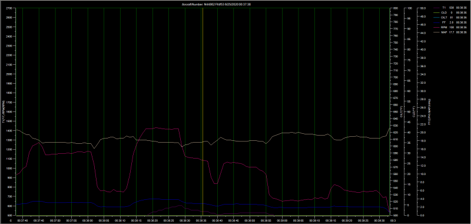Click the OILT legend line swatch
Screen dimensions: 471x224
(x=436, y=18)
